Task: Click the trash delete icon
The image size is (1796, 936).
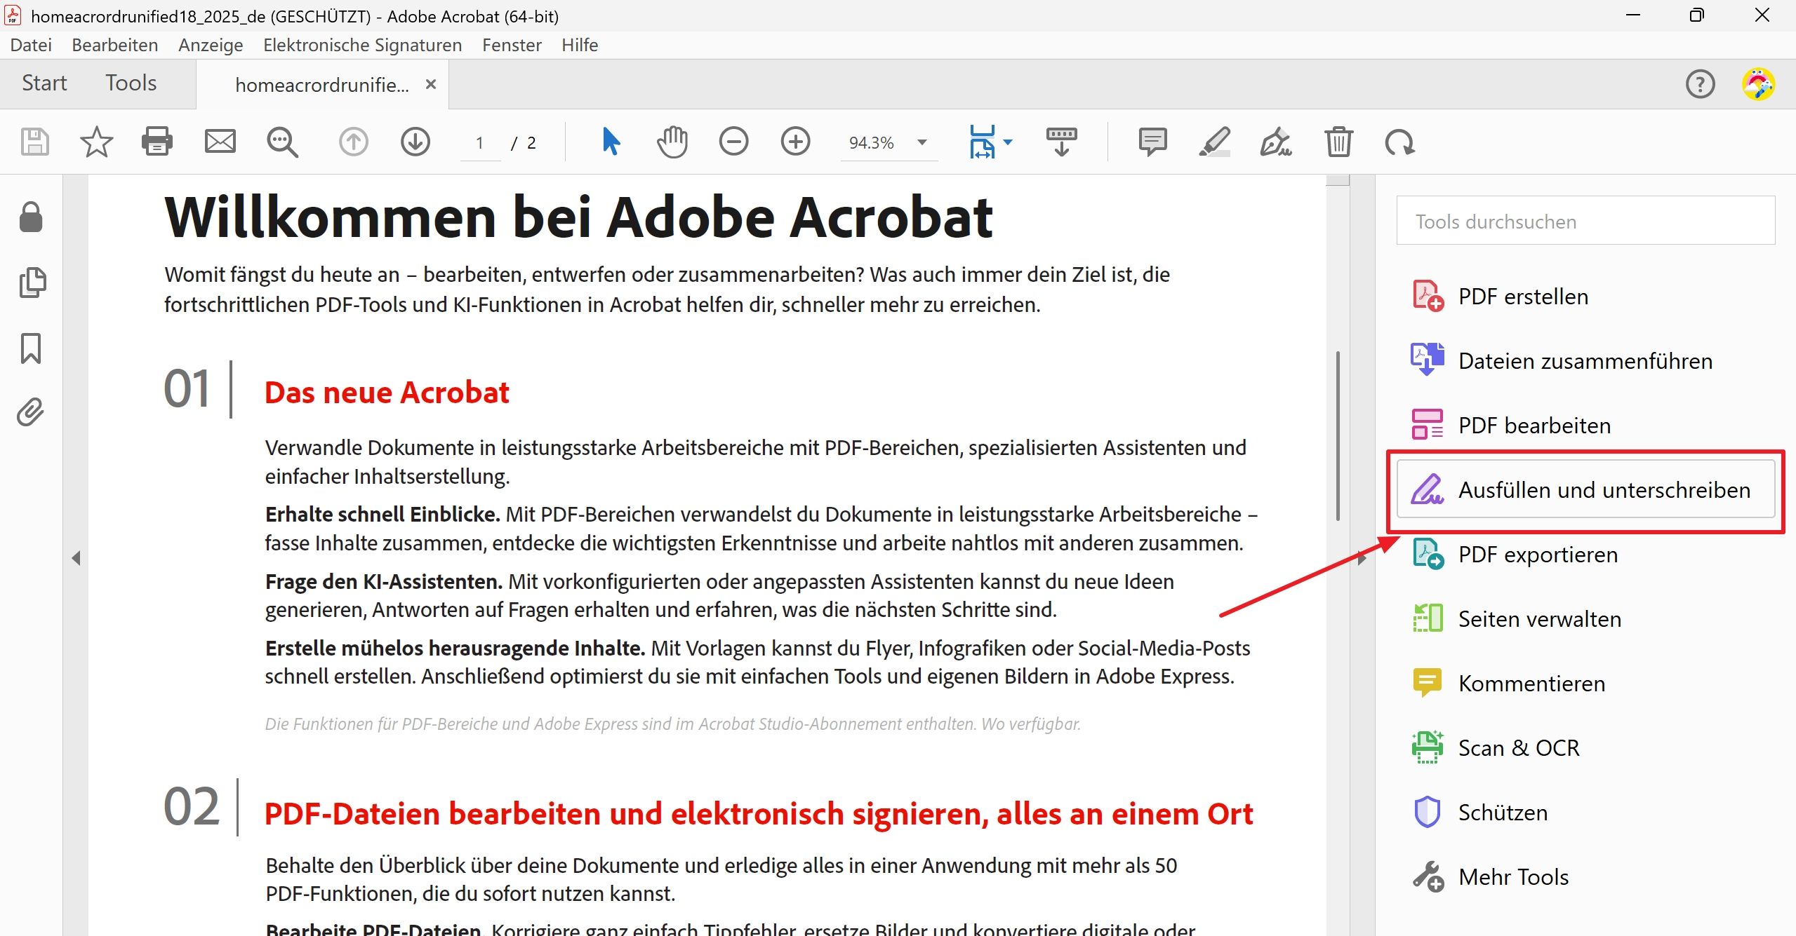Action: [1338, 142]
